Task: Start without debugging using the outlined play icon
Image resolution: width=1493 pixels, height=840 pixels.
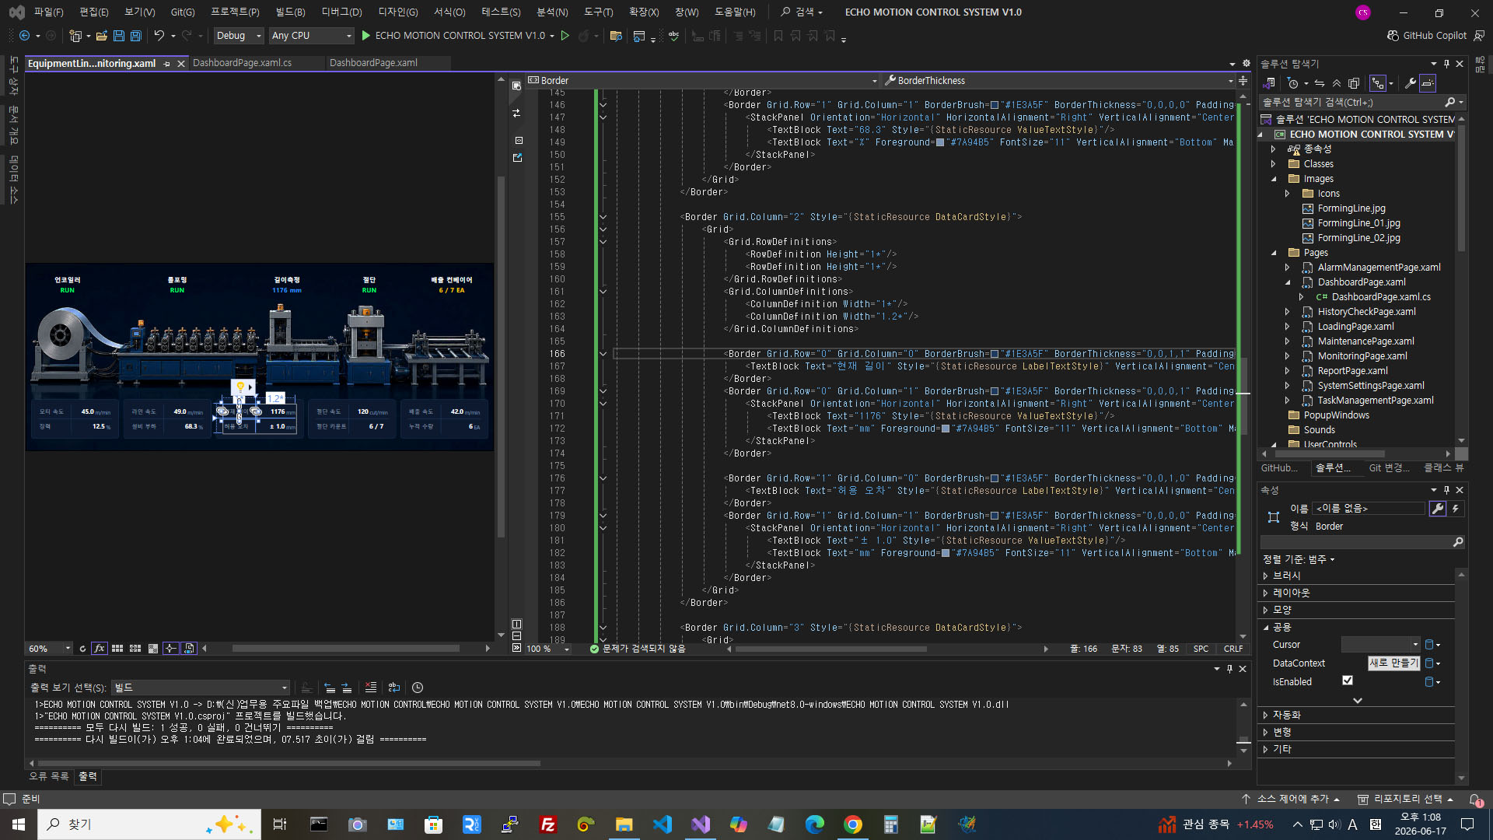Action: coord(565,36)
